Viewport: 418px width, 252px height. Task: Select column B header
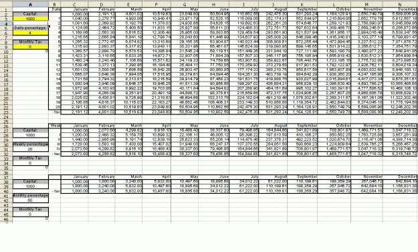coord(54,5)
